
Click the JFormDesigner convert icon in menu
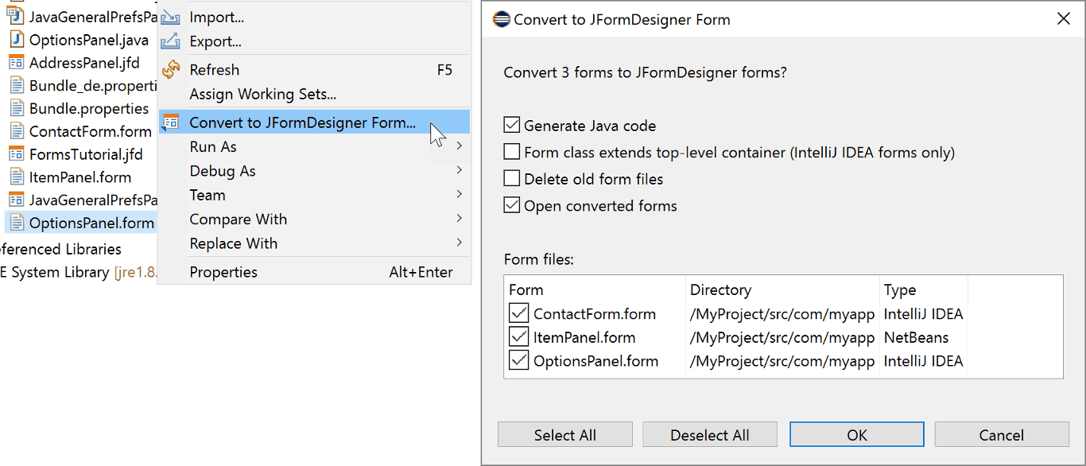pyautogui.click(x=171, y=122)
